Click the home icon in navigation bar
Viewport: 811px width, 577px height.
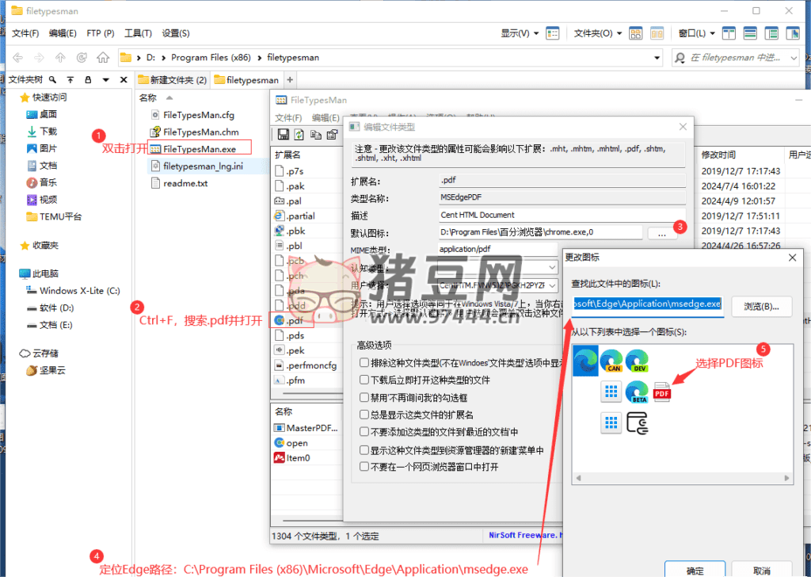tap(103, 58)
